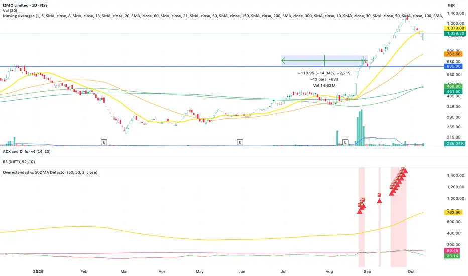Screen dimensions: 468x276
Task: Click the yellow 1,079.08 price label
Action: 455,28
